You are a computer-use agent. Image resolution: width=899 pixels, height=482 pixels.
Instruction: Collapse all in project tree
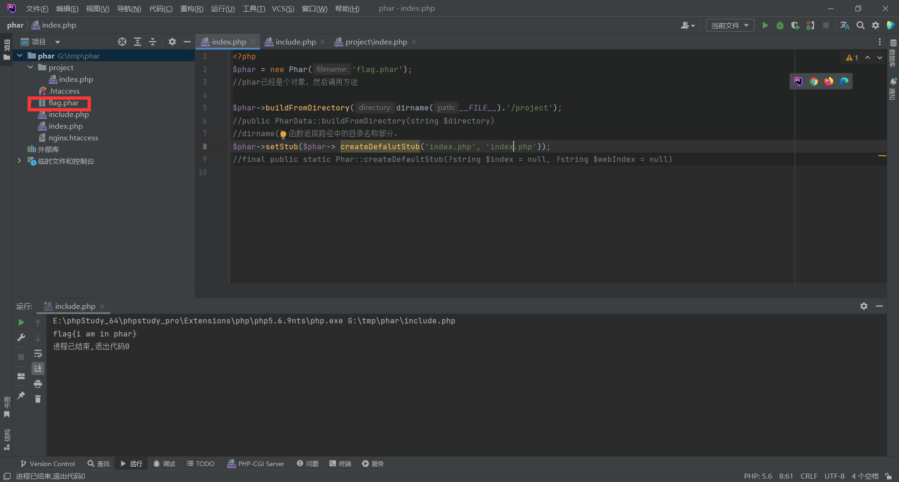153,42
